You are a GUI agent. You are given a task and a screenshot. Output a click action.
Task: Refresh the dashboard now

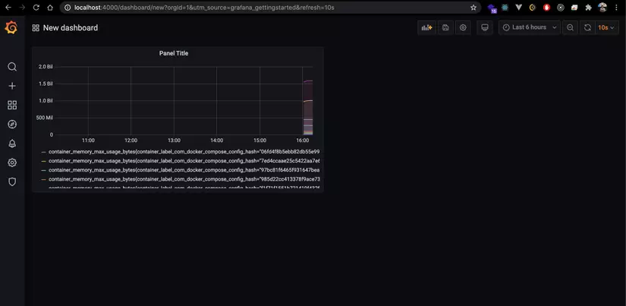587,27
